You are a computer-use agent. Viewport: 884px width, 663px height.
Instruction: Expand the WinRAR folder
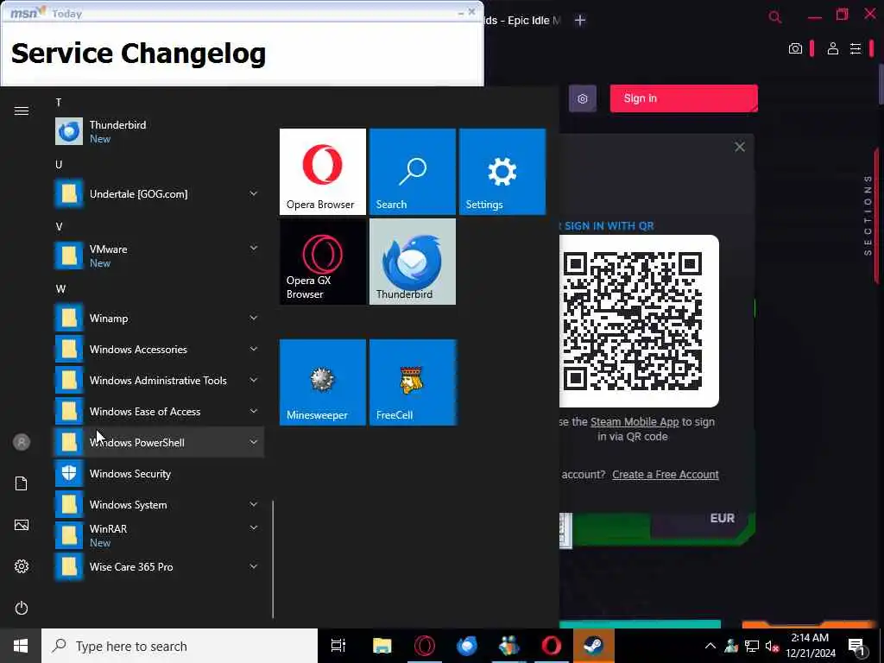(x=159, y=535)
